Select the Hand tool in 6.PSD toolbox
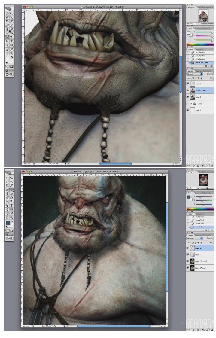This screenshot has width=216, height=338. 8,53
